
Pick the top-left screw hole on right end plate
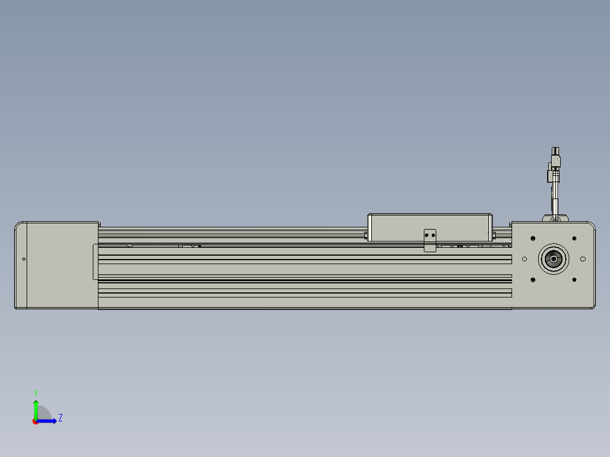[533, 239]
